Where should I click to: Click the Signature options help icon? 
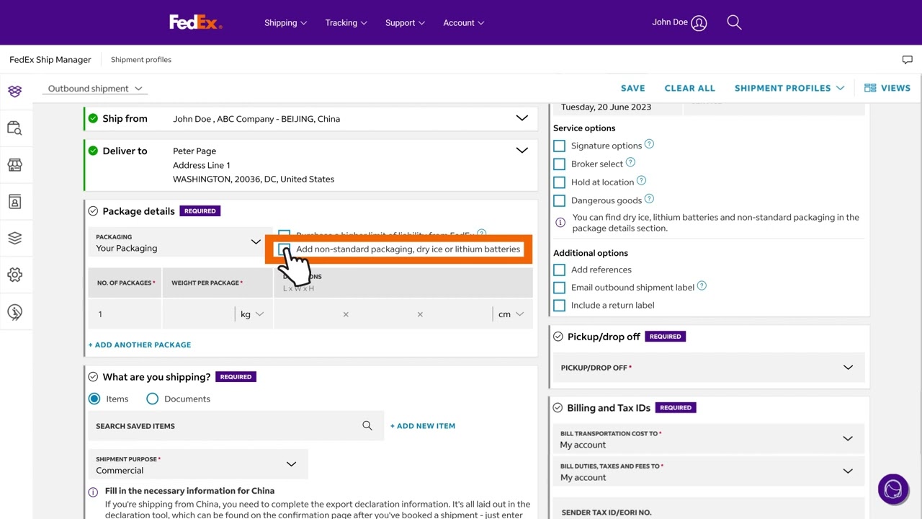click(x=649, y=144)
